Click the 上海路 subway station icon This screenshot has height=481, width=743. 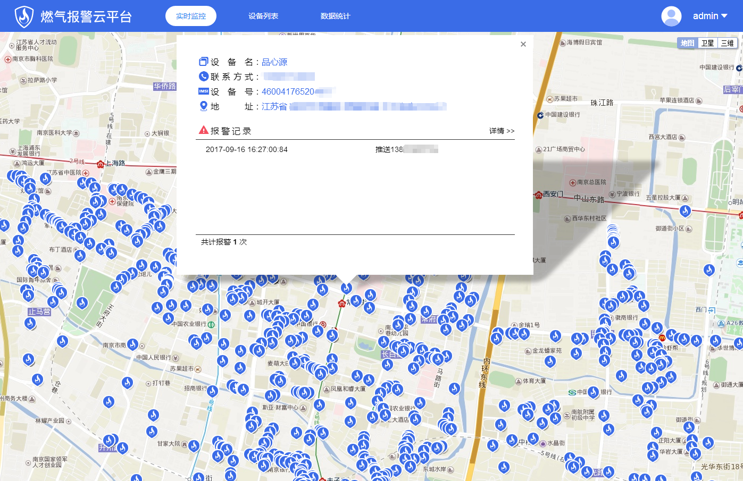[100, 164]
